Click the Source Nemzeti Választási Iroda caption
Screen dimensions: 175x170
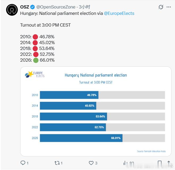point(151,151)
